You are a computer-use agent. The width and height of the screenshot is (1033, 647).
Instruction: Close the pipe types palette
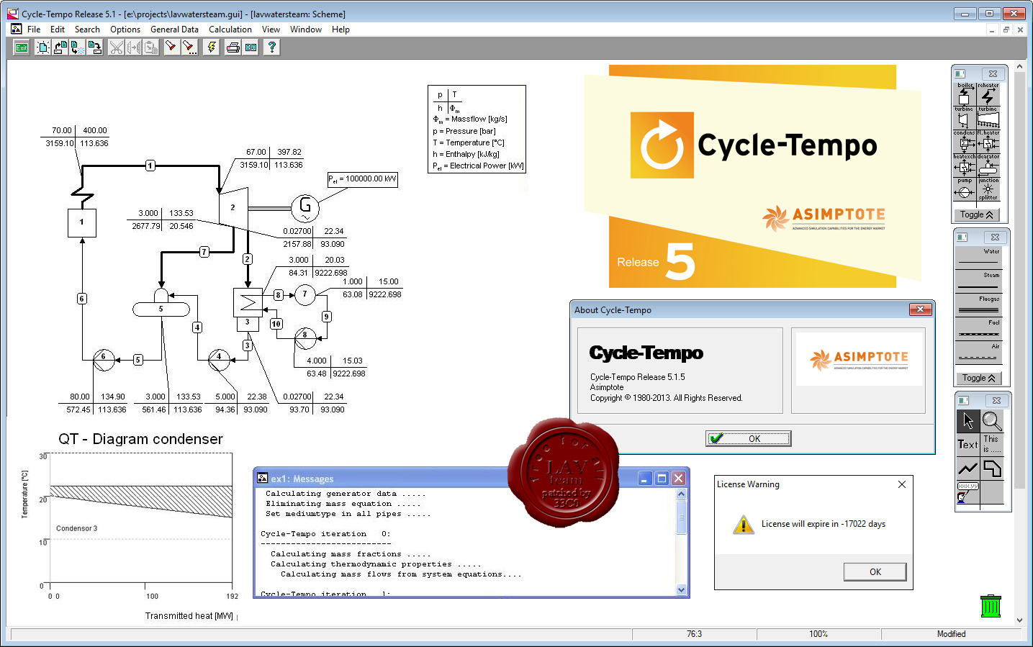click(995, 237)
